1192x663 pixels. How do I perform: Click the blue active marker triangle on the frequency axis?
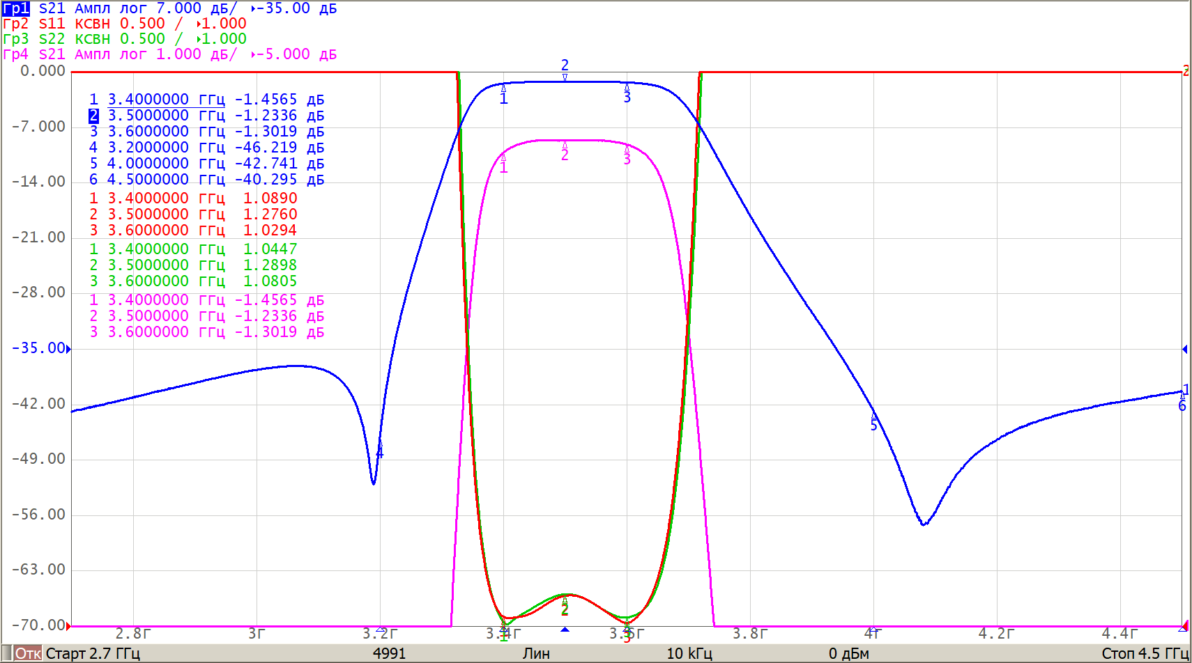point(565,630)
